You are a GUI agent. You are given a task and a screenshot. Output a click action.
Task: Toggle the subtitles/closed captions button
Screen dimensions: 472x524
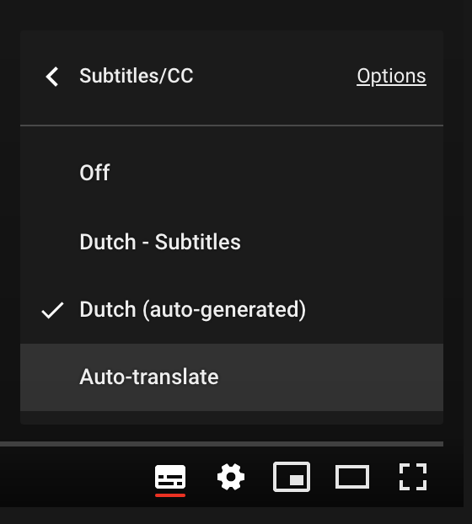[x=170, y=477]
